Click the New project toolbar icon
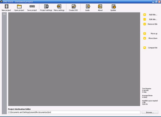Screen dimensions: 161x117 tap(6, 6)
